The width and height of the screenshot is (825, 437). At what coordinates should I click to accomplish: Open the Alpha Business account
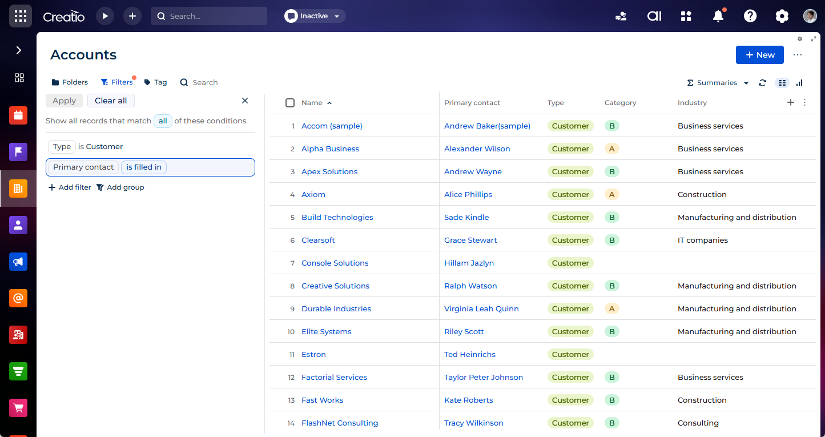coord(330,149)
